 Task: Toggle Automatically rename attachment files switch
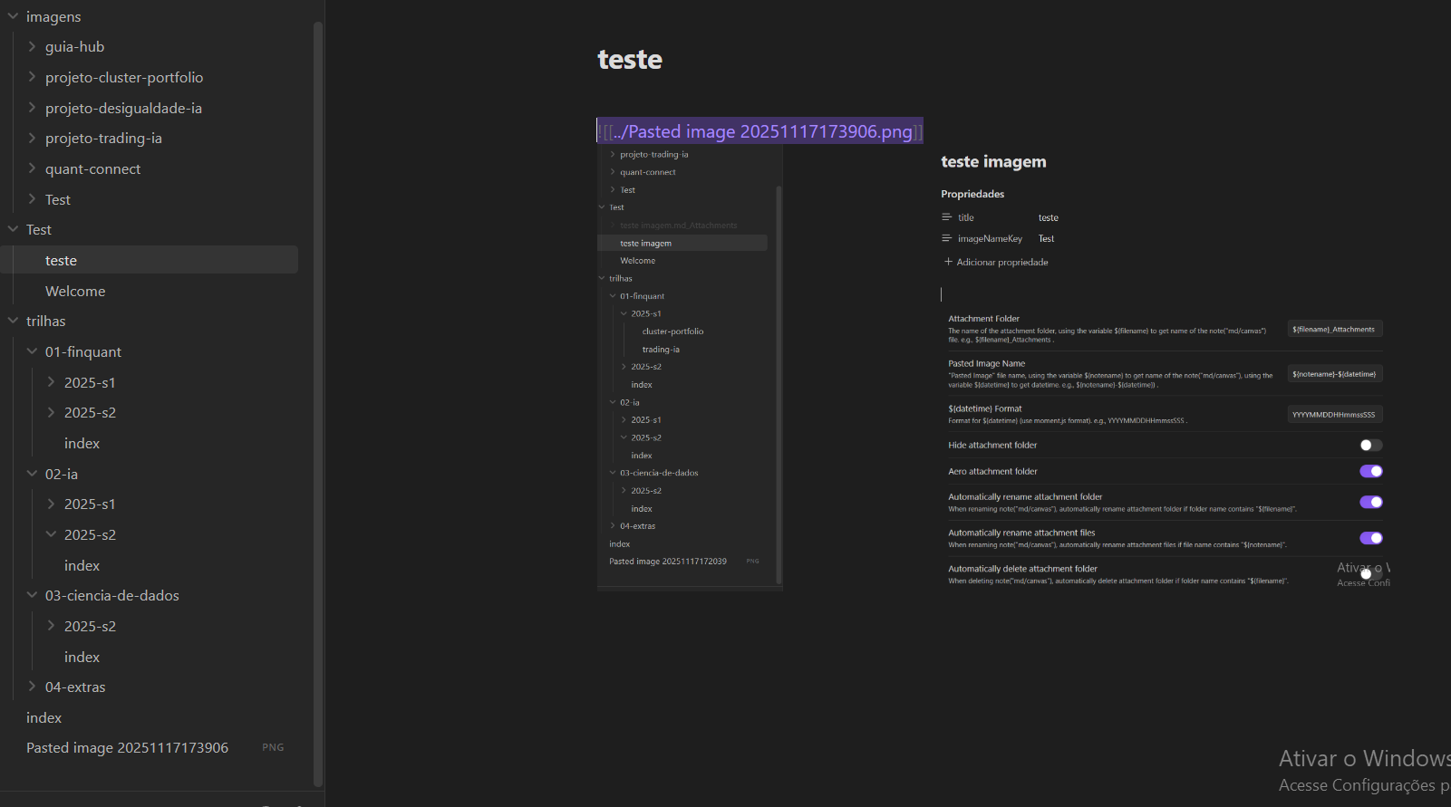point(1370,538)
